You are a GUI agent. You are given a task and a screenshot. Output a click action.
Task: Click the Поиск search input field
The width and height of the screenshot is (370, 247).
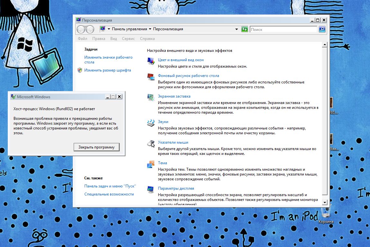click(x=283, y=29)
